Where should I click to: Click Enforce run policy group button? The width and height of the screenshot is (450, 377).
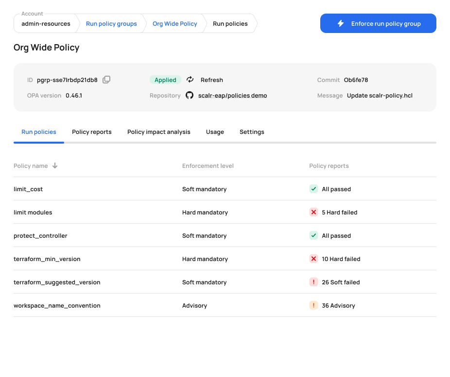pos(378,23)
